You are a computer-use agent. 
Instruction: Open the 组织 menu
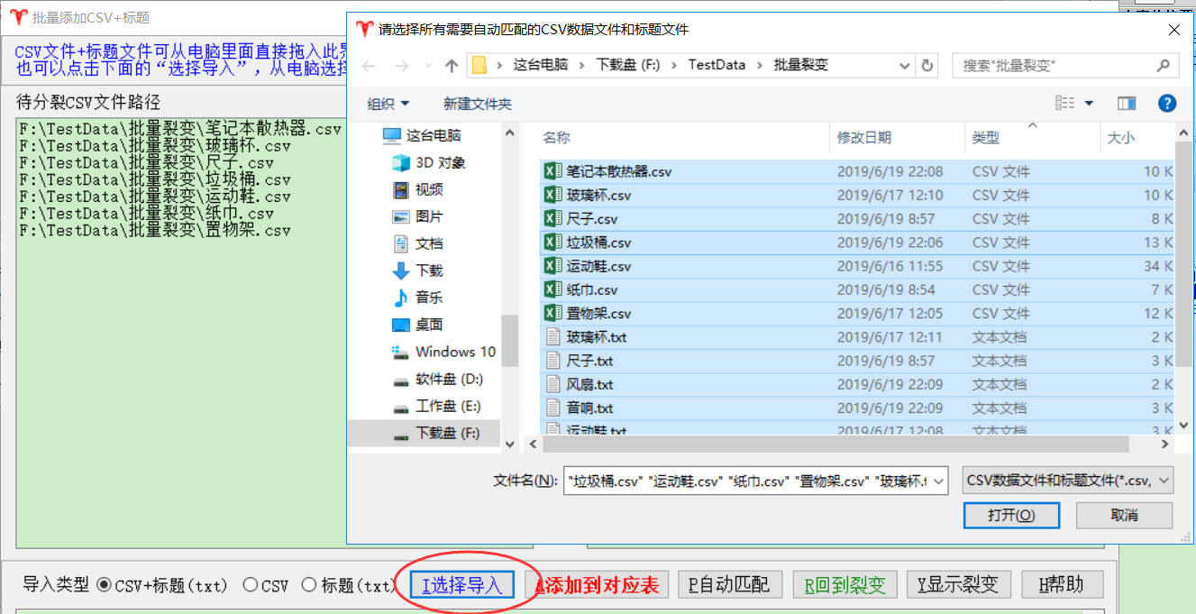388,104
